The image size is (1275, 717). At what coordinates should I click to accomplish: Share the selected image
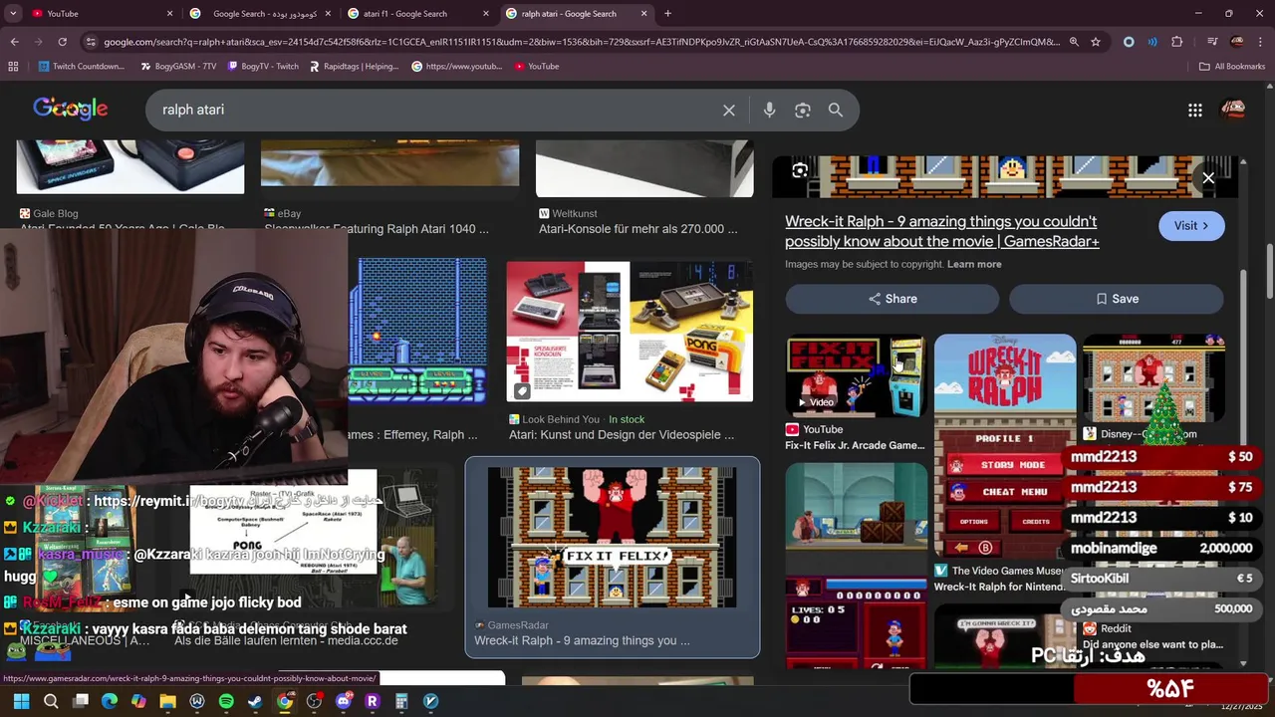pyautogui.click(x=892, y=299)
